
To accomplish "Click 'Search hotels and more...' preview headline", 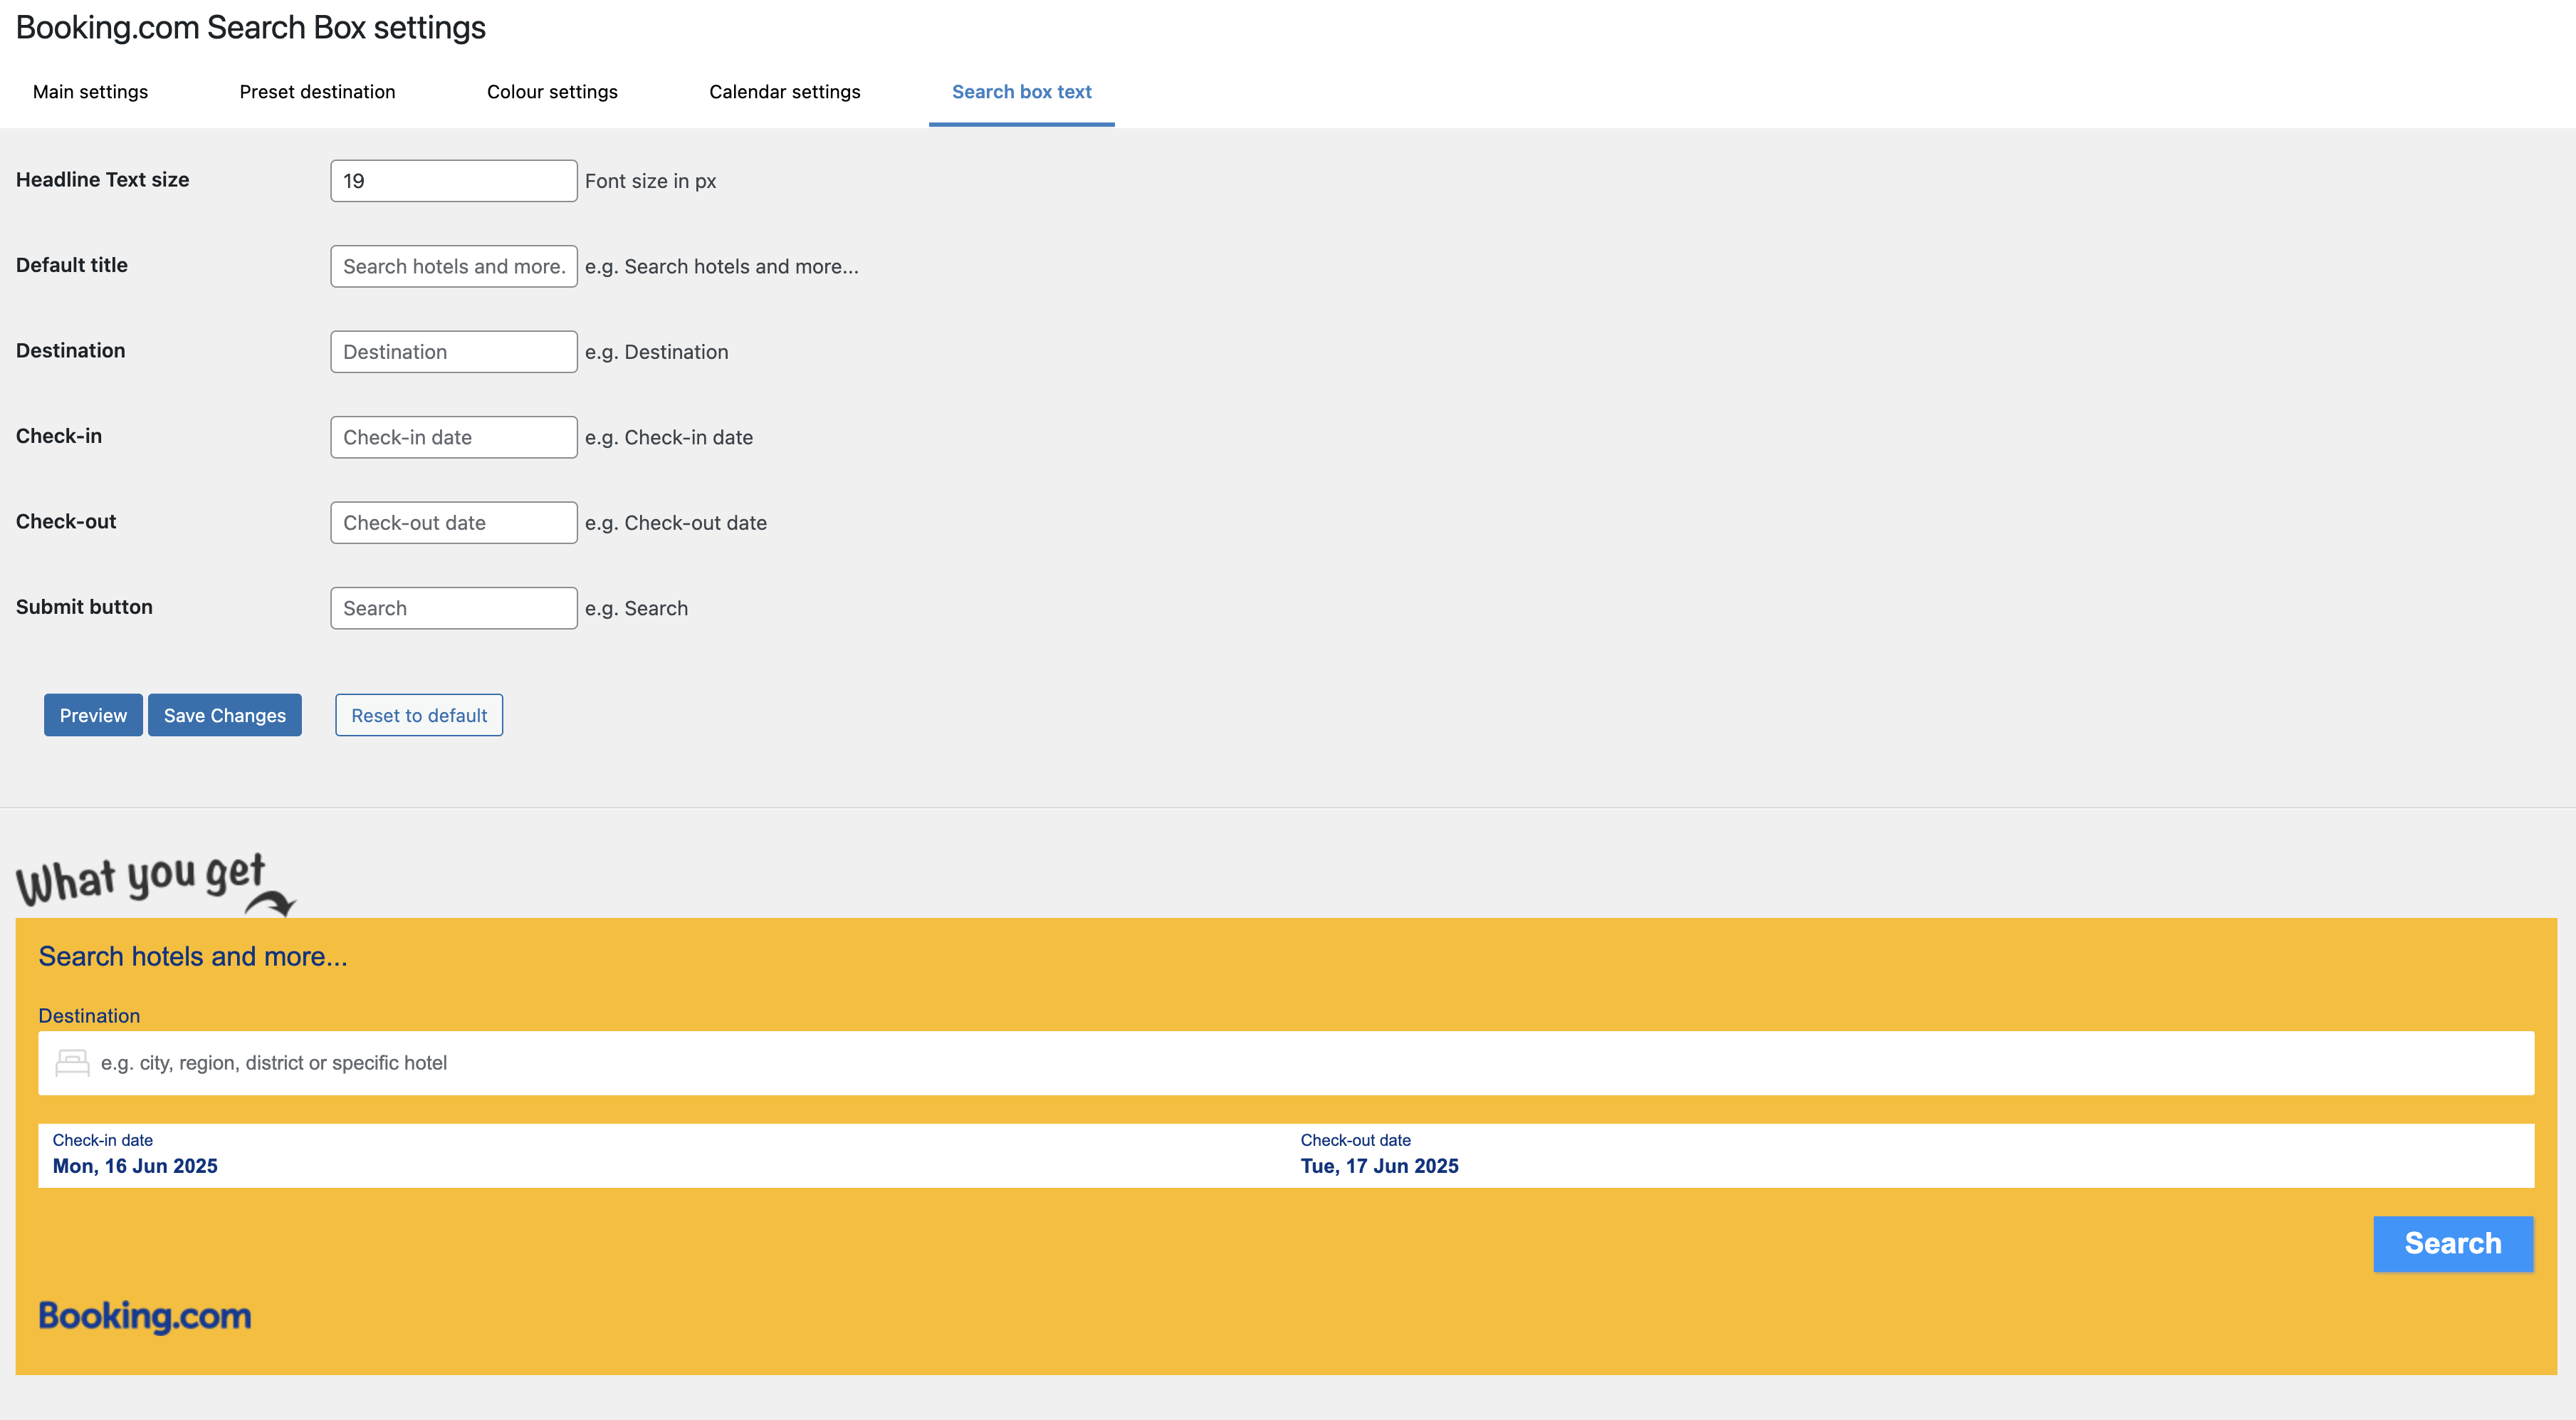I will coord(193,957).
